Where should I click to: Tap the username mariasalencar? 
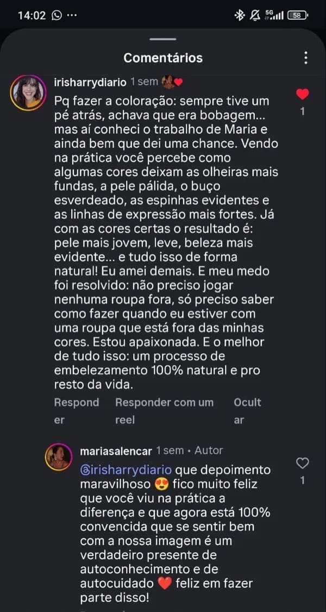click(115, 450)
